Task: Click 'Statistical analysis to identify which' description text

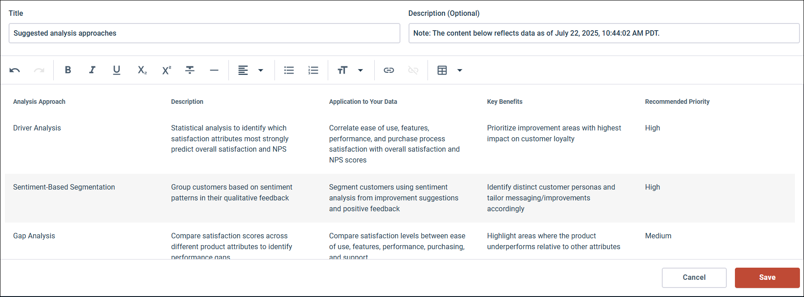Action: pos(230,139)
